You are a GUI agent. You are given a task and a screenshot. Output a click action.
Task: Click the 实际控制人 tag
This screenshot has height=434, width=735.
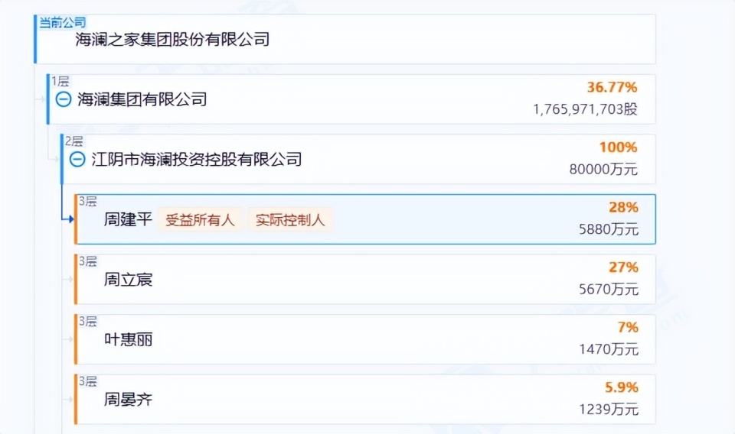click(290, 220)
